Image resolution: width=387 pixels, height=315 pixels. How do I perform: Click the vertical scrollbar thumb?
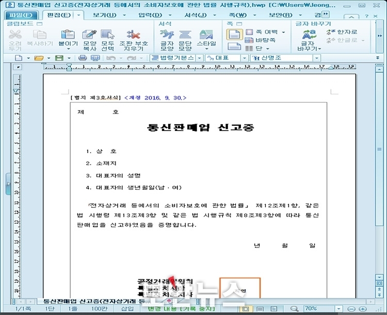(379, 150)
